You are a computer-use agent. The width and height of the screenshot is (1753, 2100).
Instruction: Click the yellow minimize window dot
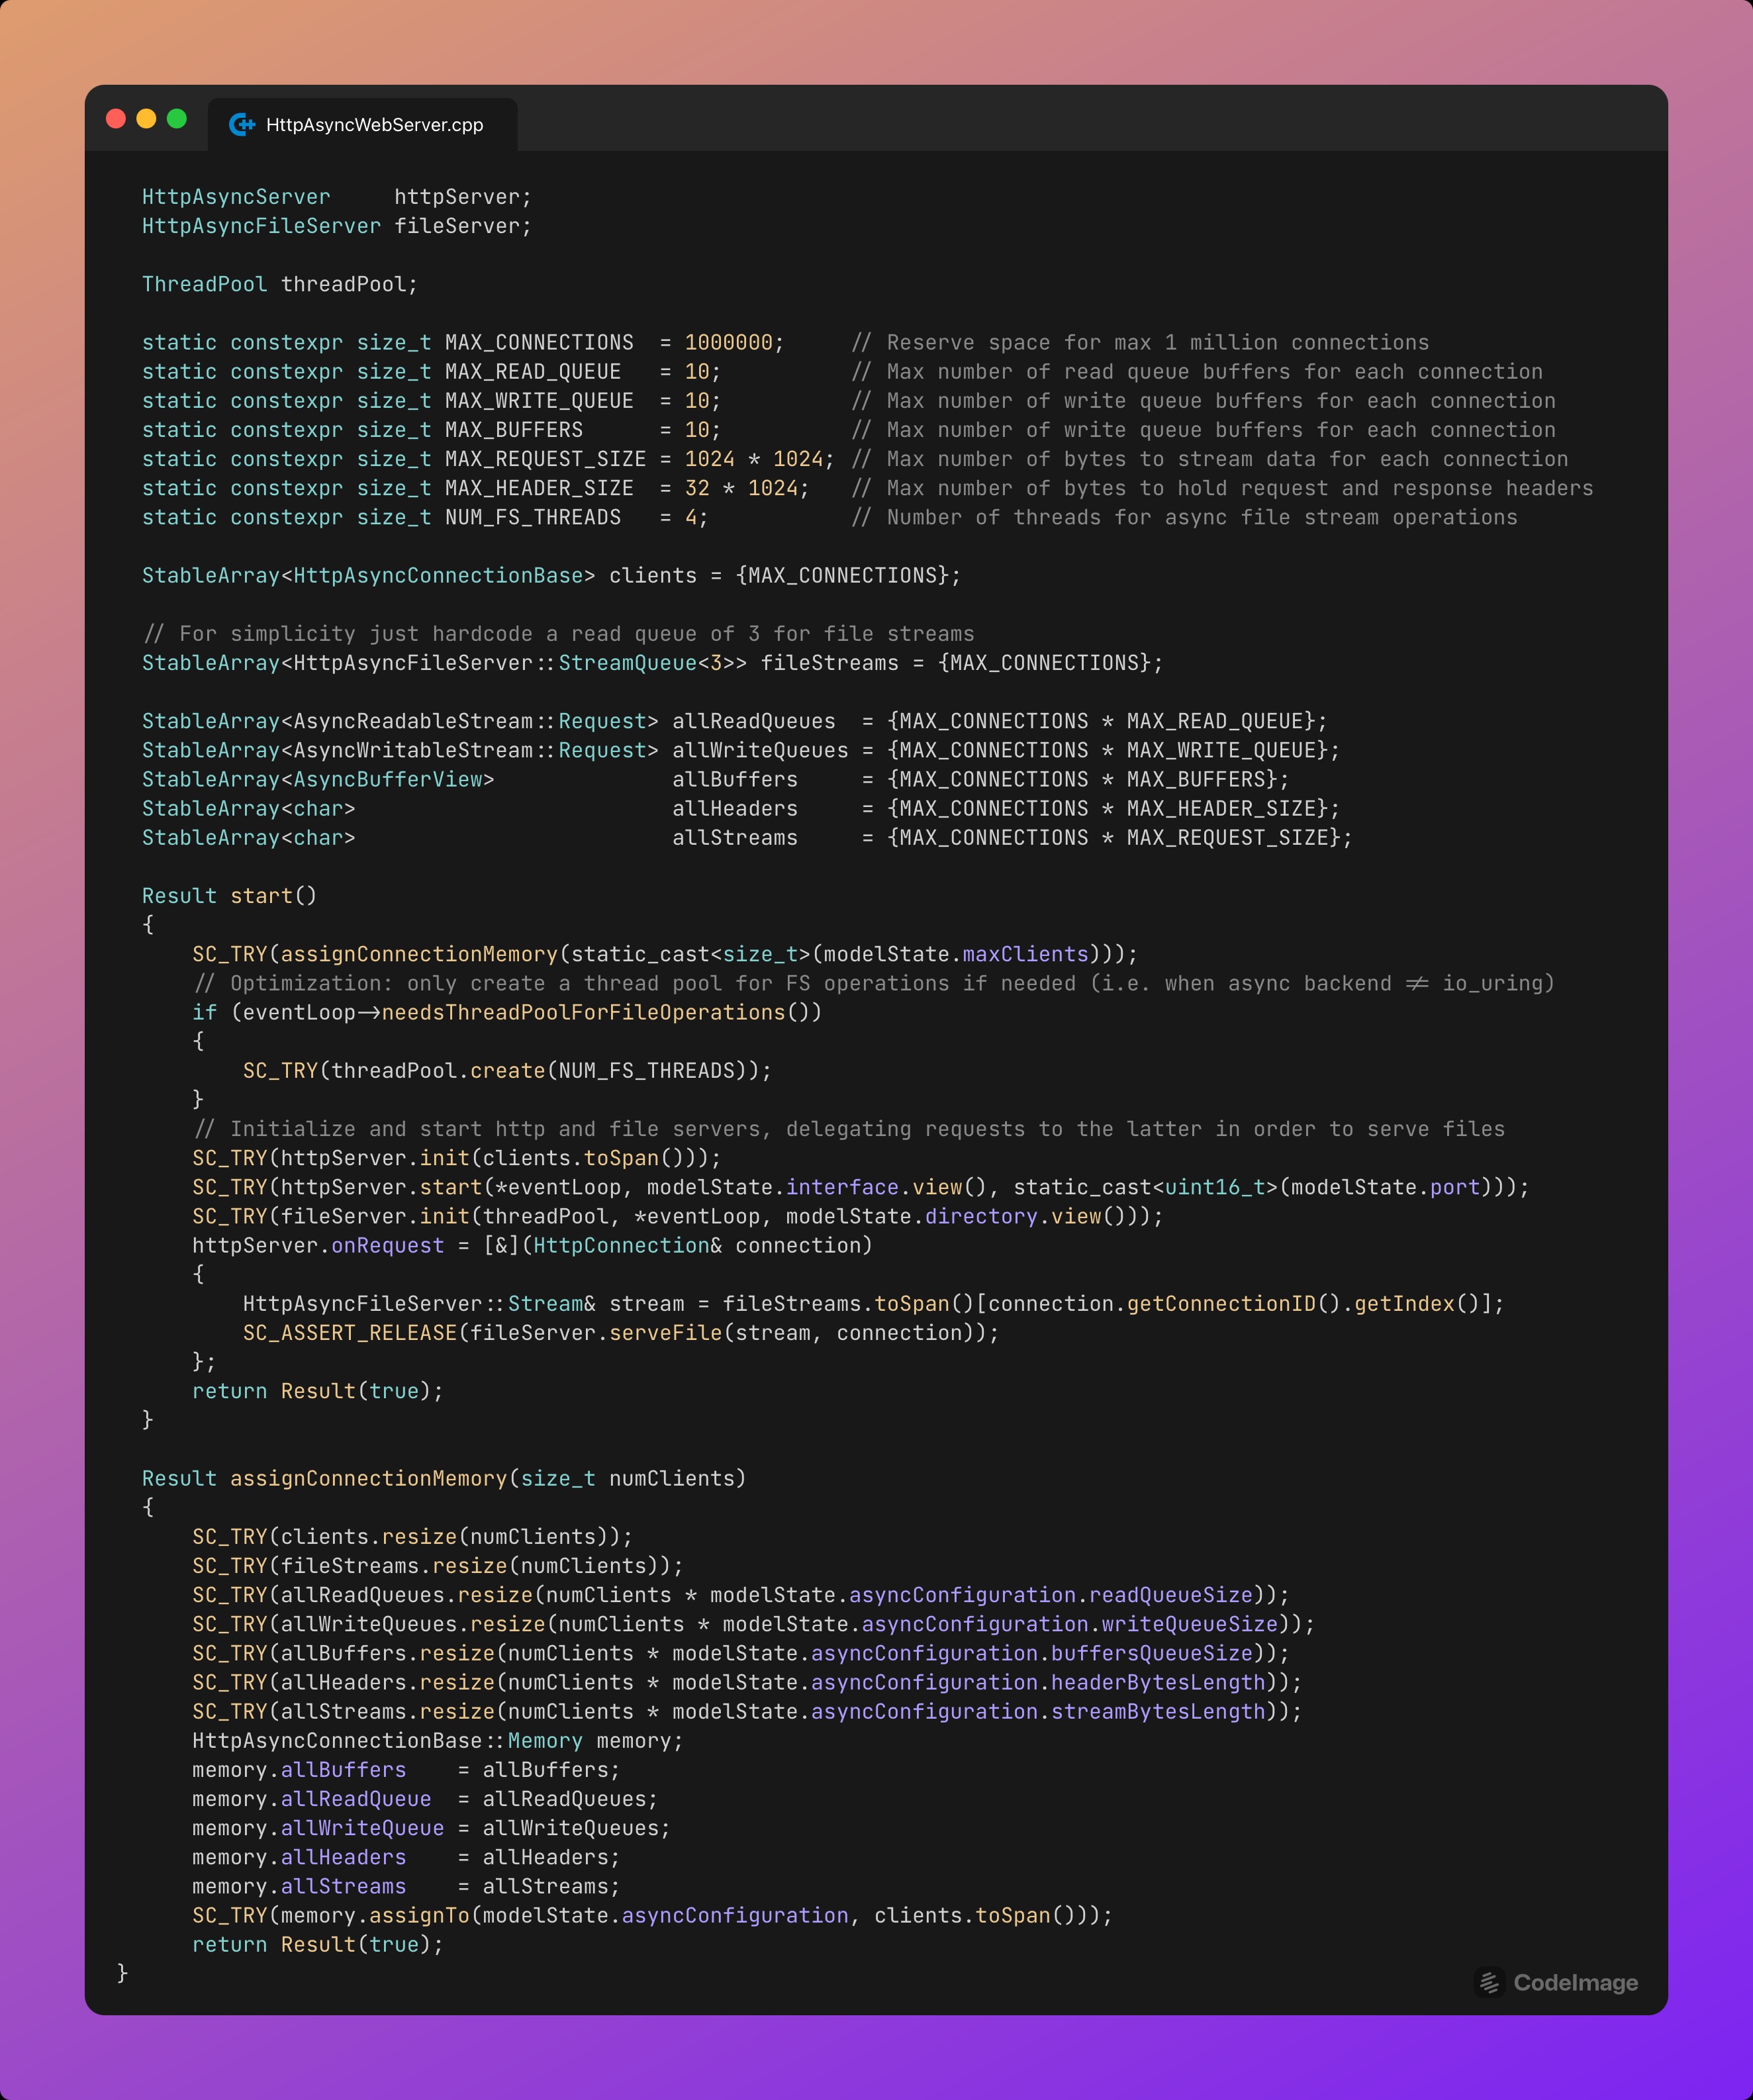click(146, 119)
